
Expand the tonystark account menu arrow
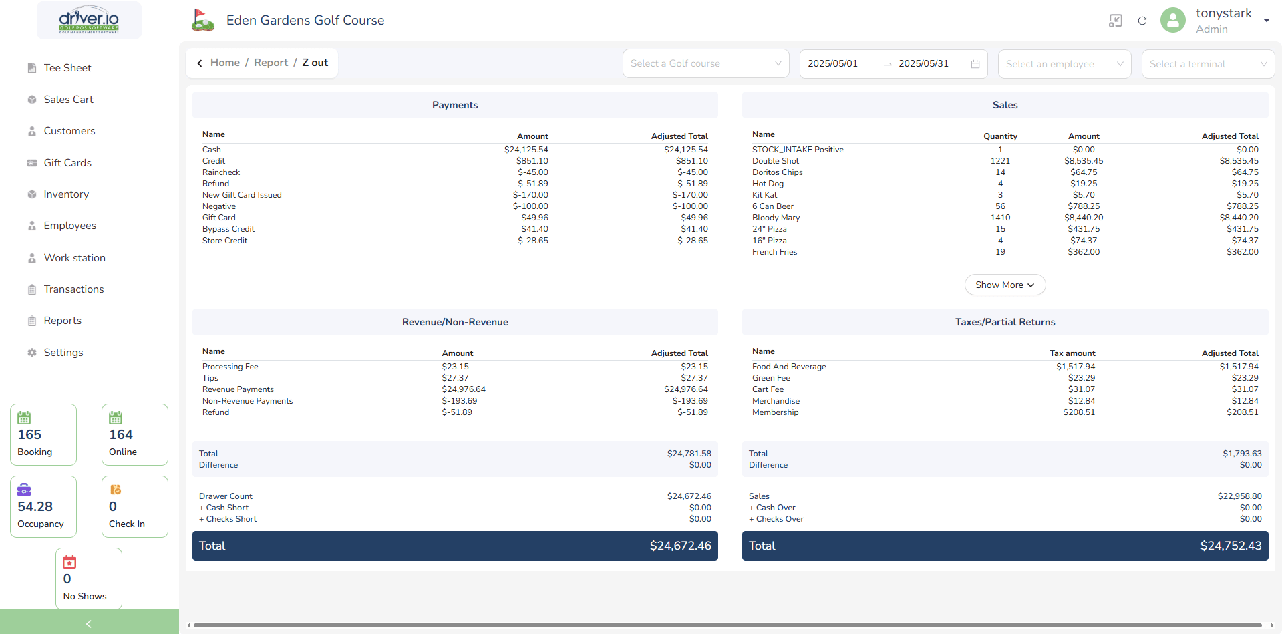[x=1266, y=21]
